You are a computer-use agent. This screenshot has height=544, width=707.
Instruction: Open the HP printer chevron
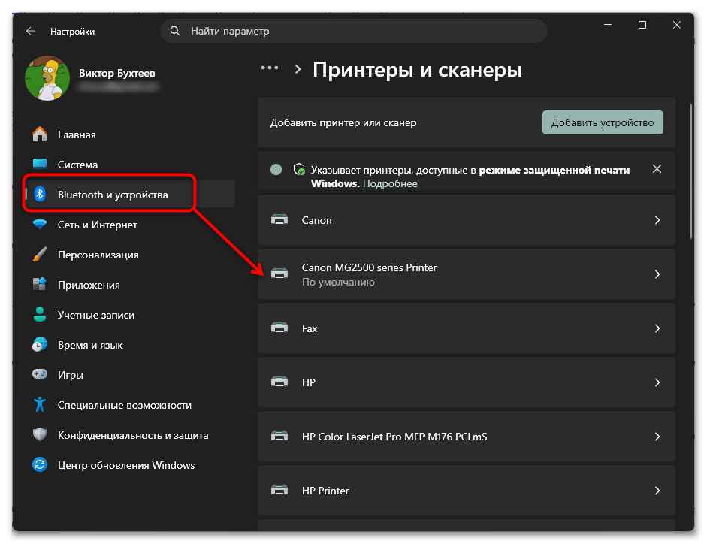click(657, 382)
